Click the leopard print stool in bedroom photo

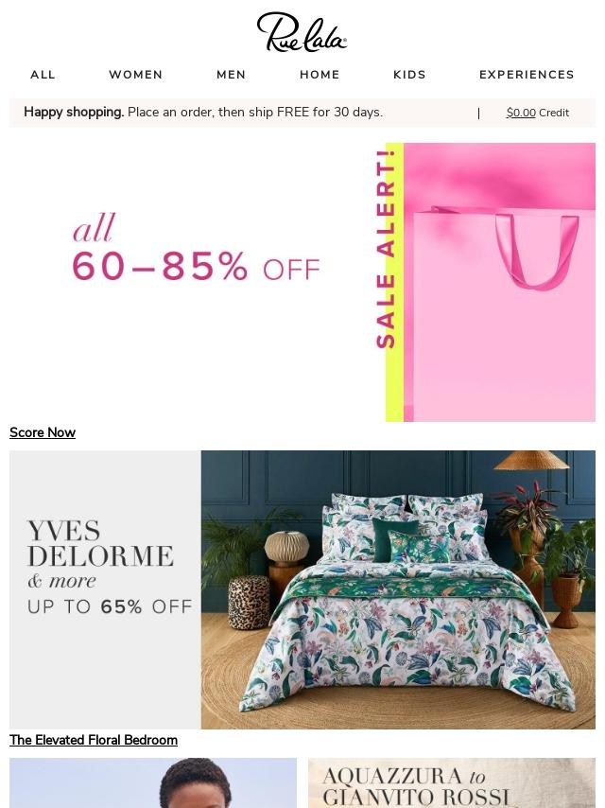coord(249,603)
